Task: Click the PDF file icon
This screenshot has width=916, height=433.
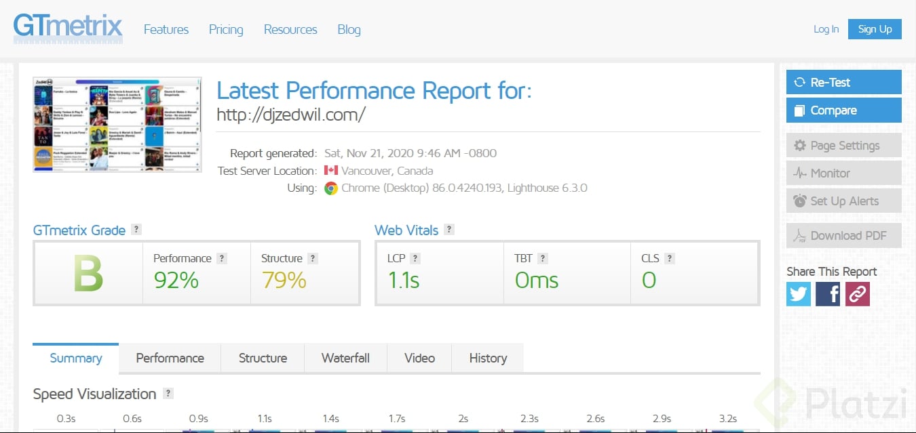Action: (800, 236)
